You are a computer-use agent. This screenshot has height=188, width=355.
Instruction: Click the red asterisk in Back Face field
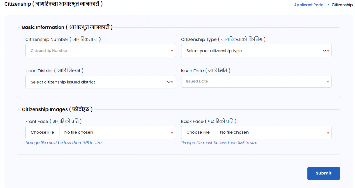328,133
